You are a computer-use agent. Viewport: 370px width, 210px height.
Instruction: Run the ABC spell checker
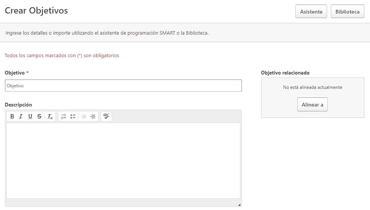point(106,116)
